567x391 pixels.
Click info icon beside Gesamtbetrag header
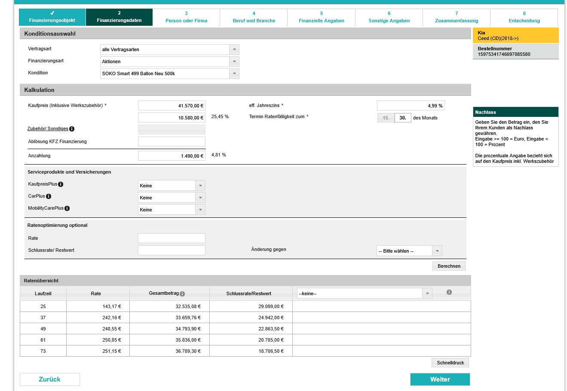pyautogui.click(x=182, y=294)
